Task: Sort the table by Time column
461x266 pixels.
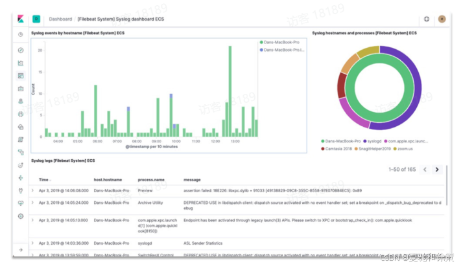Action: 43,180
